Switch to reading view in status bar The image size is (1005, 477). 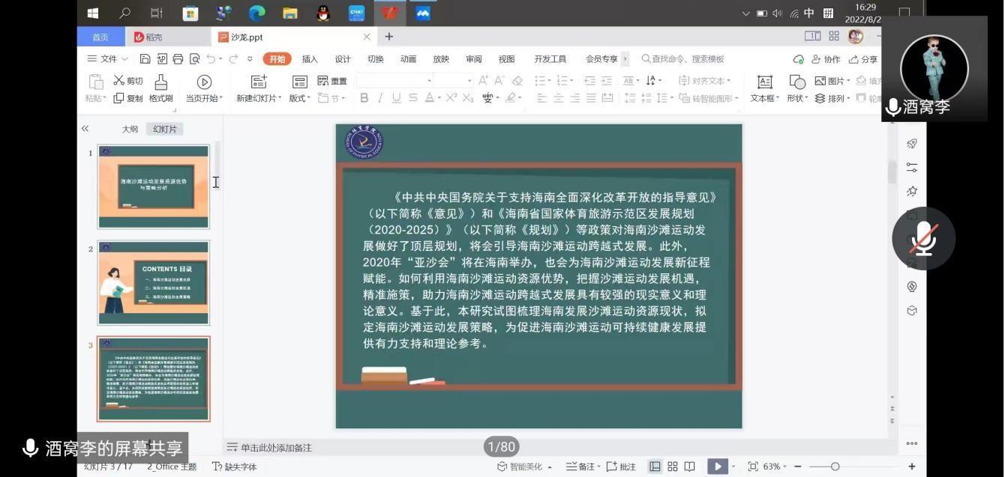(x=689, y=467)
